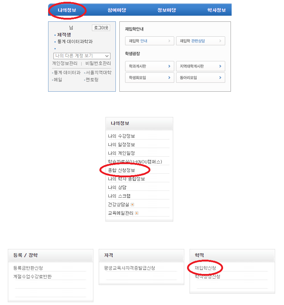284x305 pixels.
Task: Open 비밀번호관리 link
Action: pos(98,63)
